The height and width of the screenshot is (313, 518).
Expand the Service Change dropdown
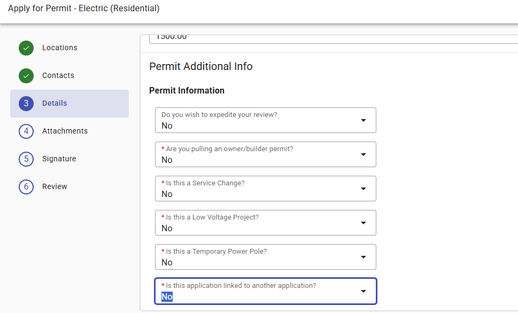[364, 188]
